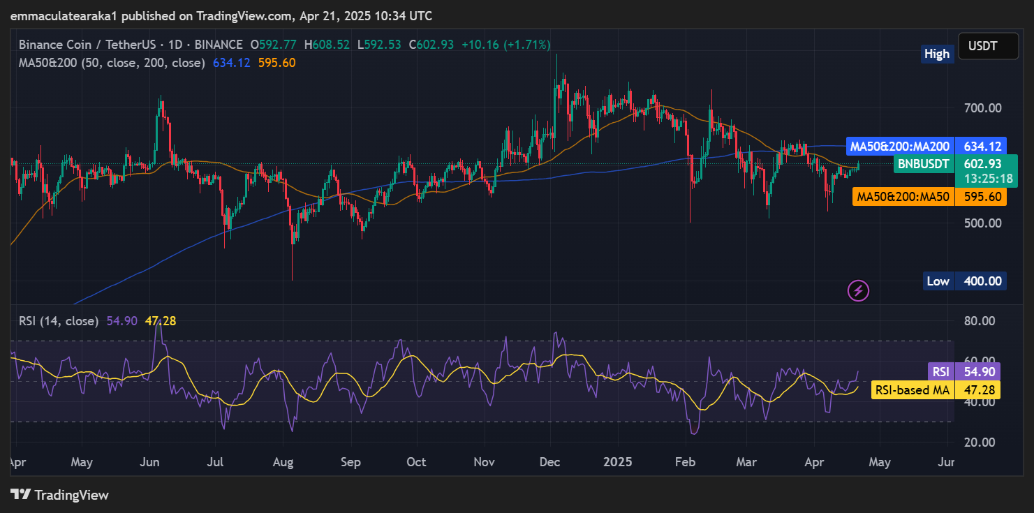The image size is (1034, 513).
Task: Click the 80.00 RSI axis label
Action: click(x=981, y=321)
